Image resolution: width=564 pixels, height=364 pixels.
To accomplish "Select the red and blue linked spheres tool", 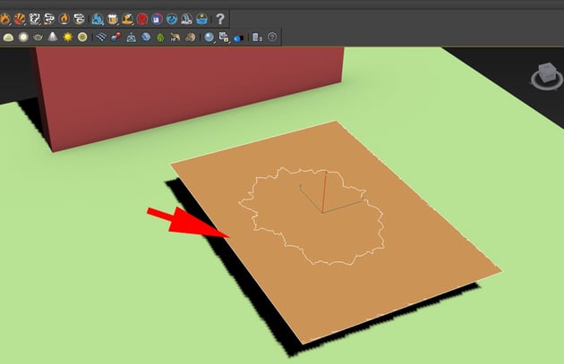I will point(115,37).
